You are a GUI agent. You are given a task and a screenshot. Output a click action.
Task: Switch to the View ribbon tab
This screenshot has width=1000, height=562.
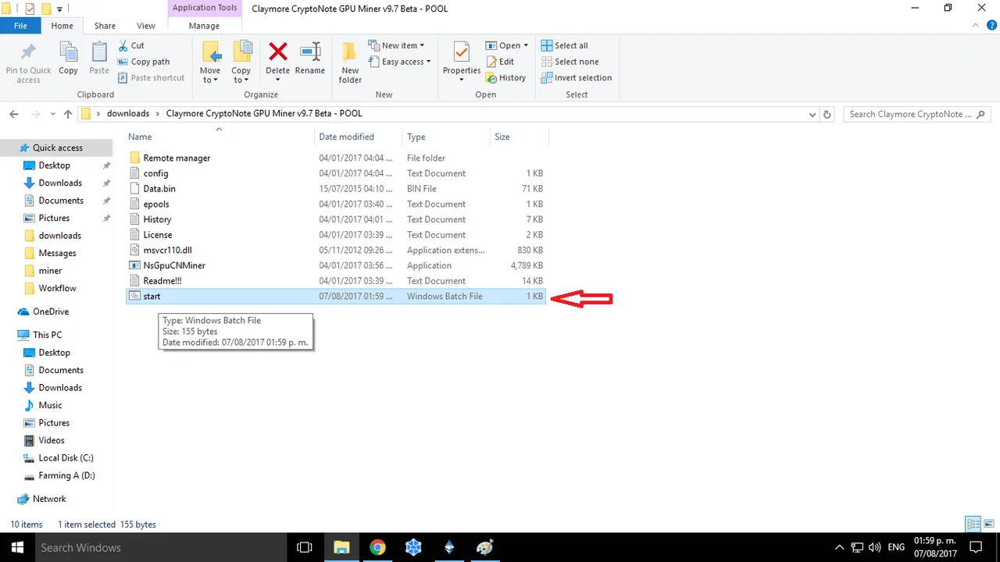pyautogui.click(x=146, y=26)
